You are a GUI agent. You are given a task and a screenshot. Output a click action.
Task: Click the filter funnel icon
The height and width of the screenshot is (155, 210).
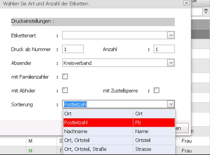pos(206,11)
